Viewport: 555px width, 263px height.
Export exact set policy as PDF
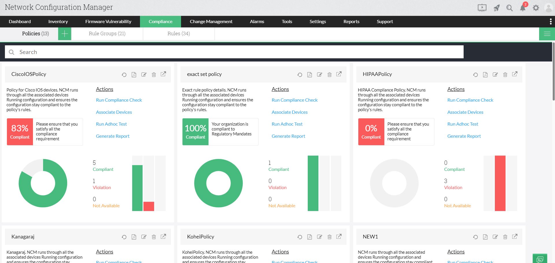click(x=309, y=75)
